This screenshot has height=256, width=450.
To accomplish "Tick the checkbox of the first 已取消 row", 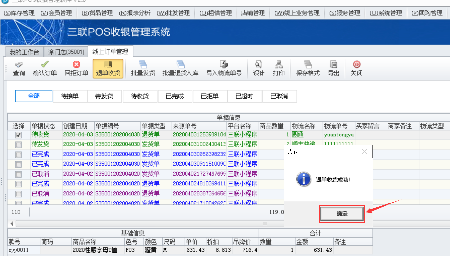I will coord(19,174).
